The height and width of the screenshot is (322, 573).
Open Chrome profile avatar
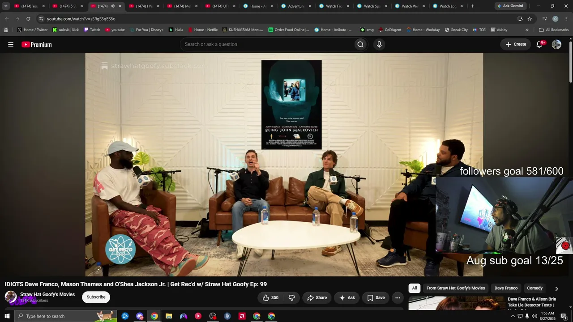[555, 19]
